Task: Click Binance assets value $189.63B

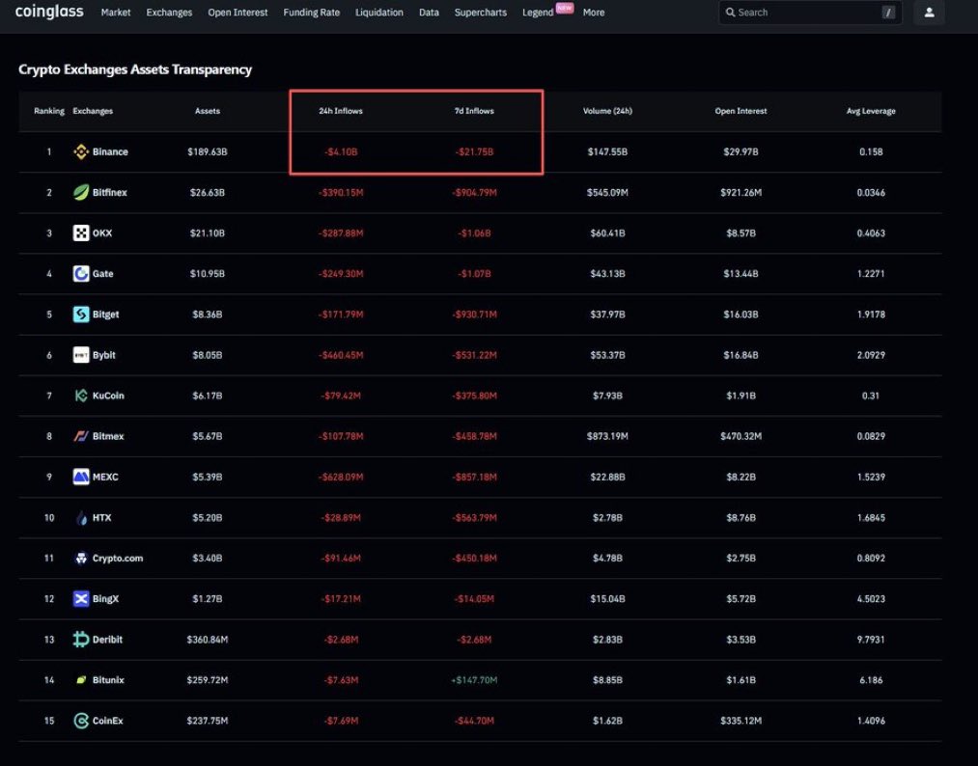Action: click(x=208, y=152)
